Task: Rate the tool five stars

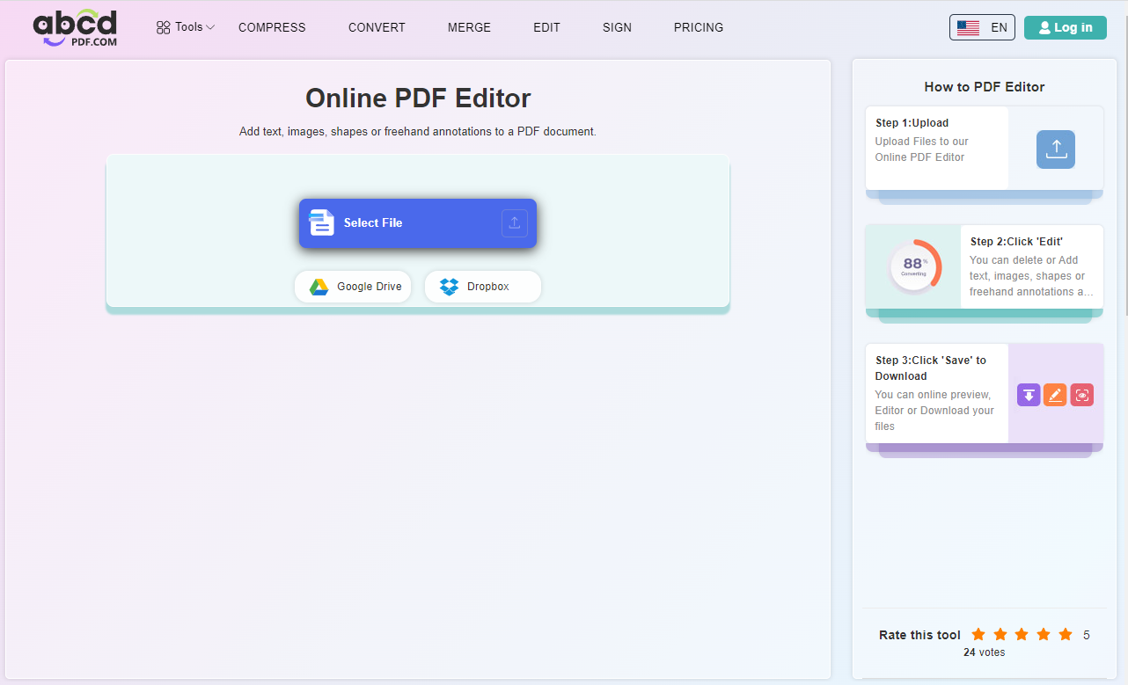Action: click(1066, 634)
